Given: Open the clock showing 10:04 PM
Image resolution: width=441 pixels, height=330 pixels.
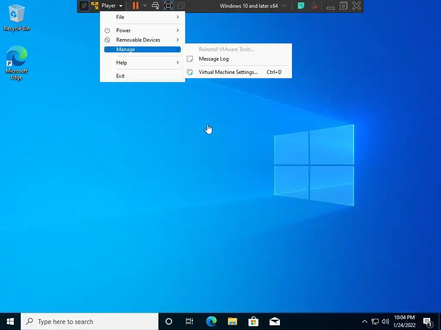Looking at the screenshot, I should tap(404, 321).
